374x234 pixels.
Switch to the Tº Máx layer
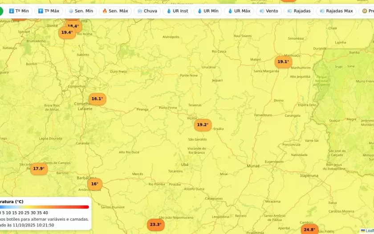pos(49,11)
